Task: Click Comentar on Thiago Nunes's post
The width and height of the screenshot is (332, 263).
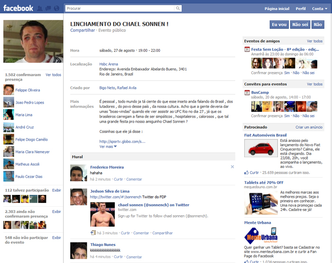Action: [x=134, y=257]
